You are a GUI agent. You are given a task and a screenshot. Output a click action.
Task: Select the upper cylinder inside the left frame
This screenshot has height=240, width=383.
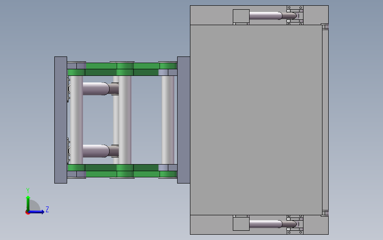point(96,89)
